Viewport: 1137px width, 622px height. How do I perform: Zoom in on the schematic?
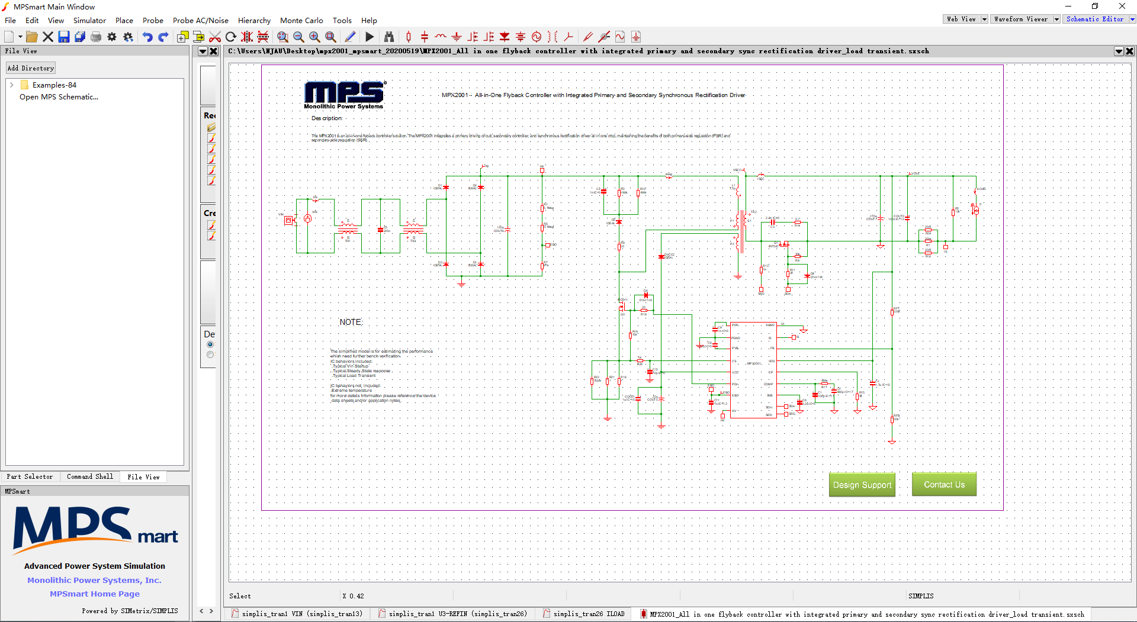314,37
